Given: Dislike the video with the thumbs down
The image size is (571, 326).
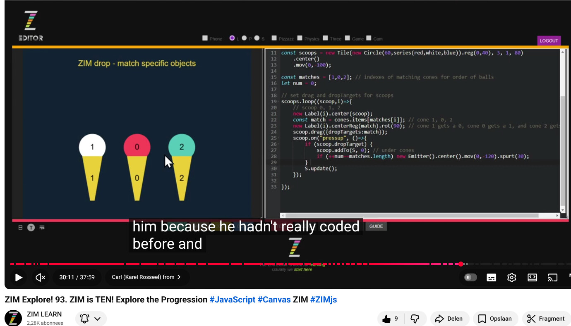Looking at the screenshot, I should coord(415,319).
